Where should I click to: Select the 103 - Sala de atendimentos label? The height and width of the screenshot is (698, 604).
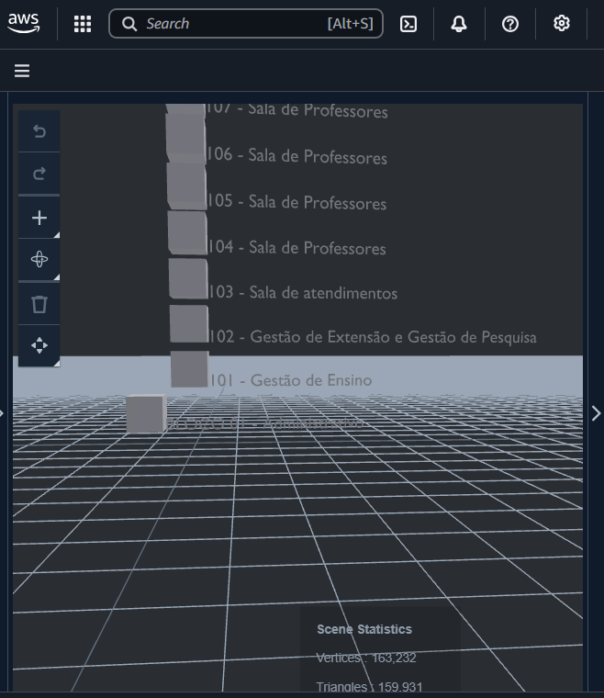tap(303, 293)
